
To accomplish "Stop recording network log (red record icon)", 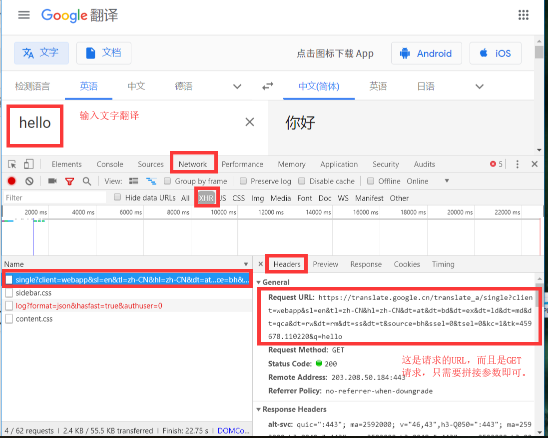I will tap(11, 181).
